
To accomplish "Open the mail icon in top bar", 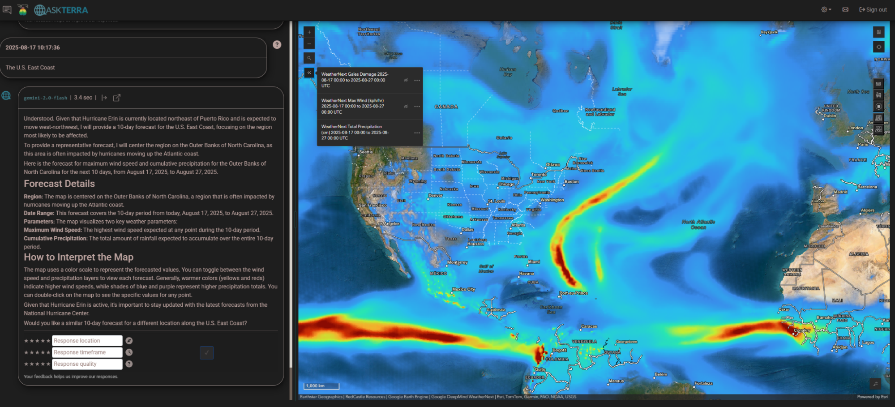I will [845, 9].
